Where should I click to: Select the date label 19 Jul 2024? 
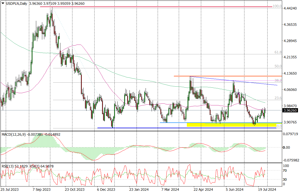click(267, 189)
